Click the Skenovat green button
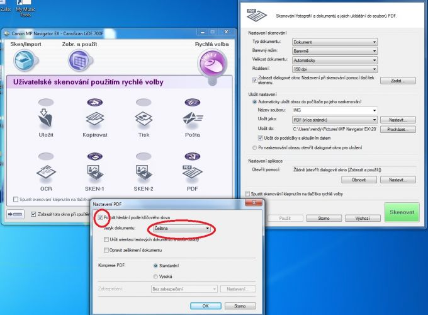Image resolution: width=428 pixels, height=315 pixels. [x=402, y=212]
